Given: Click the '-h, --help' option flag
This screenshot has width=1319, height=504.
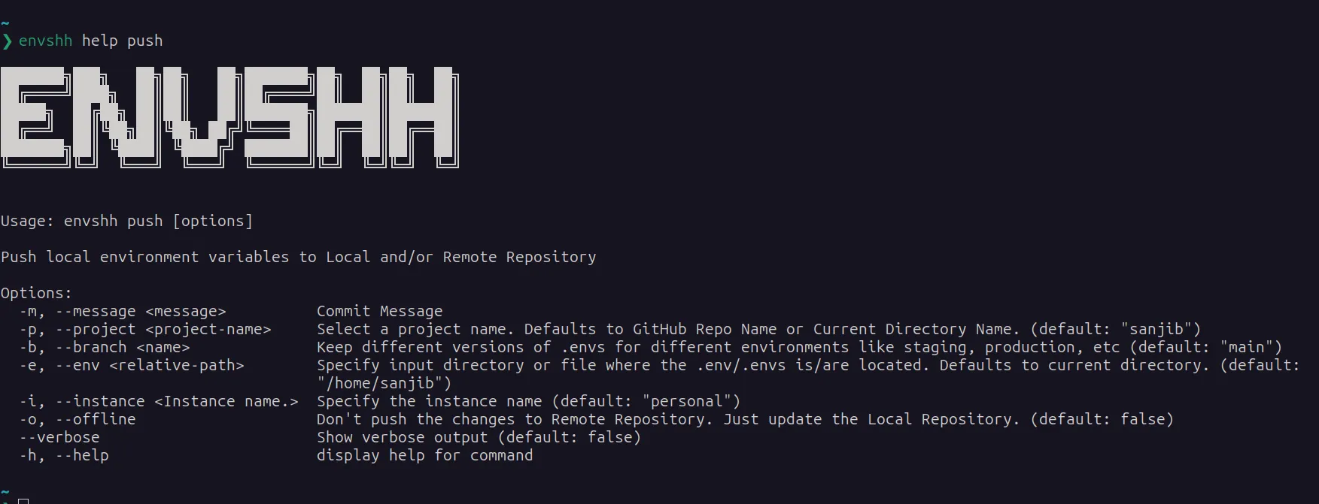Looking at the screenshot, I should tap(64, 455).
